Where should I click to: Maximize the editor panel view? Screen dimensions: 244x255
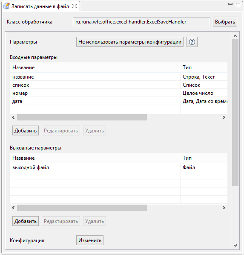click(x=238, y=5)
